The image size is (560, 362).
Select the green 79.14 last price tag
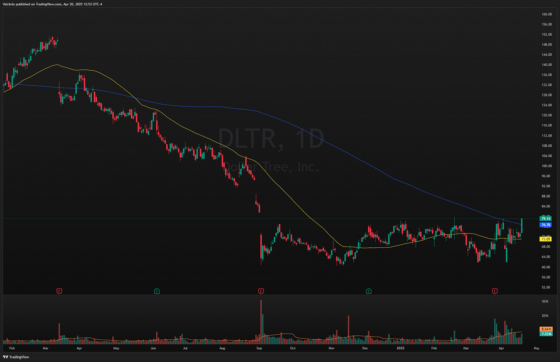(x=545, y=219)
